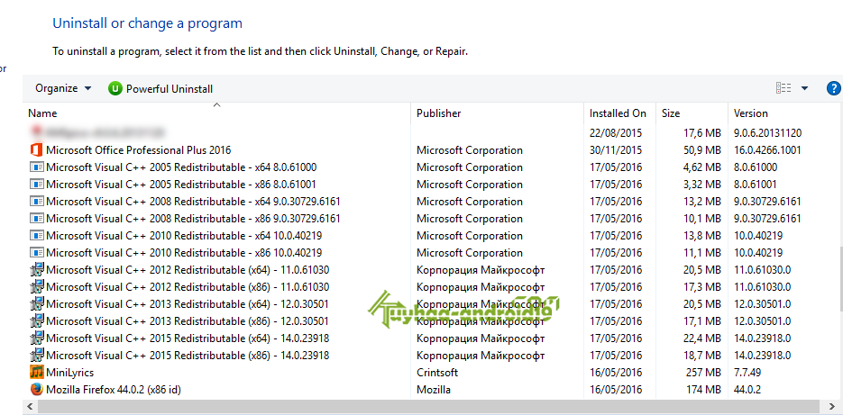This screenshot has width=843, height=415.
Task: Click icon of Visual C++ 2015 (x86) 14.0.23918
Action: pyautogui.click(x=37, y=356)
